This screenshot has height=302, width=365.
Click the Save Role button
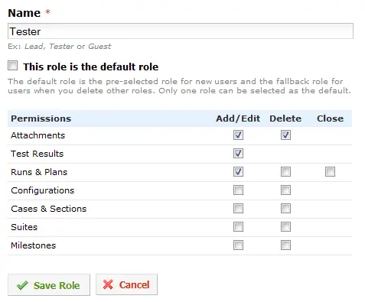(49, 285)
